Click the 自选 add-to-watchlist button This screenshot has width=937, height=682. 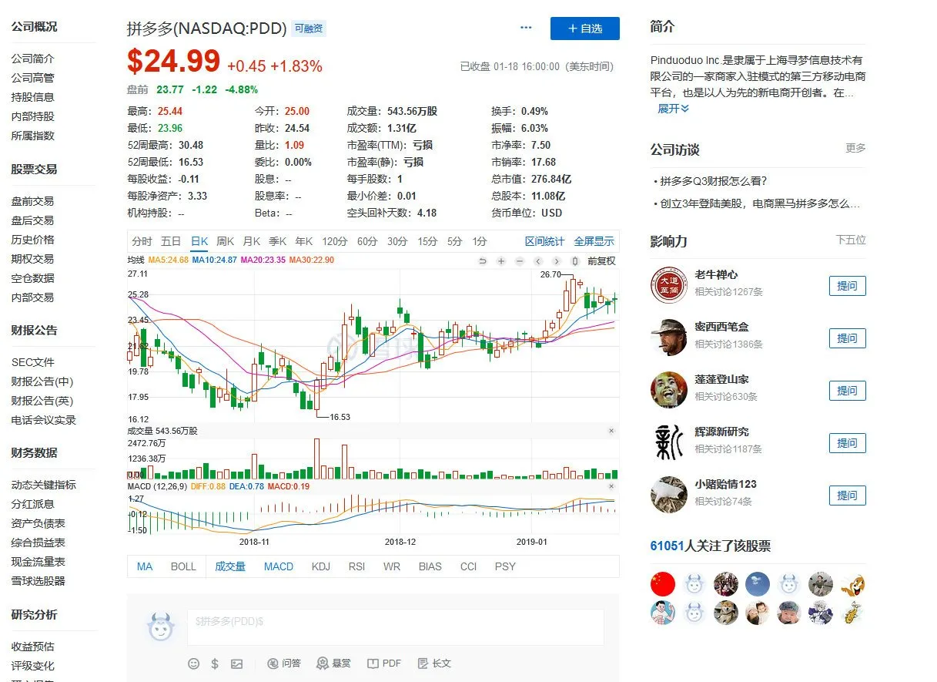(585, 29)
